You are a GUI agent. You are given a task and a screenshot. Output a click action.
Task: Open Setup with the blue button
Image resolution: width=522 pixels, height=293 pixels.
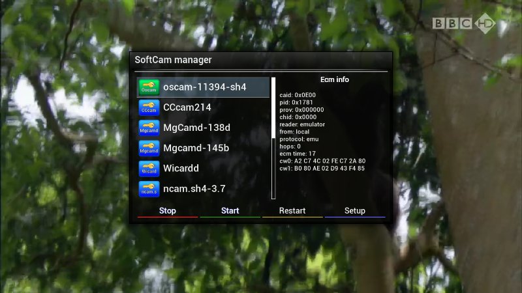point(355,211)
